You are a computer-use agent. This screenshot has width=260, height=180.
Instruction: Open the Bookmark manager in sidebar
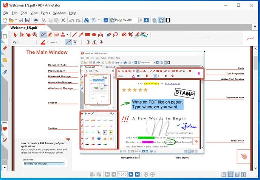click(x=5, y=48)
